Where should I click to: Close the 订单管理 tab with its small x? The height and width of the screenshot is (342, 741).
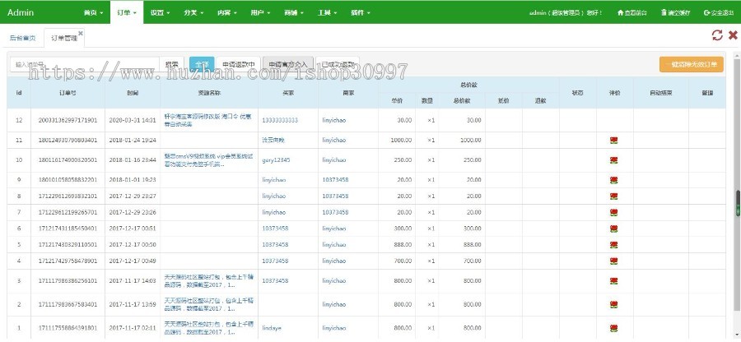point(81,33)
